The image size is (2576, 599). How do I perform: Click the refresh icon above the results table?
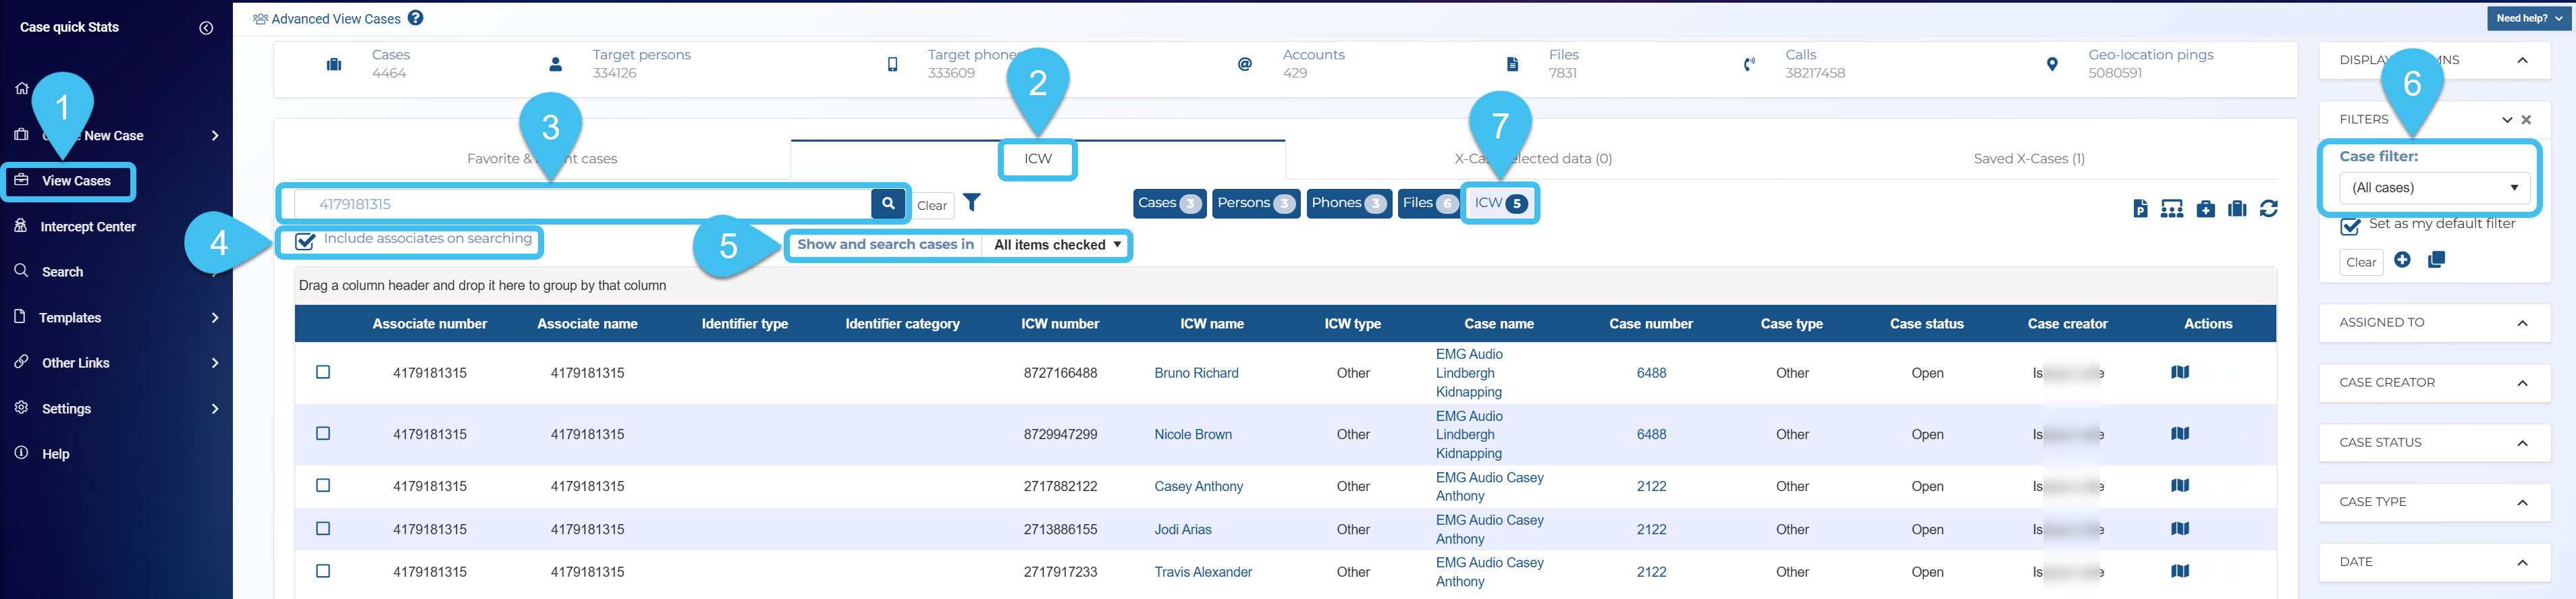click(x=2268, y=208)
